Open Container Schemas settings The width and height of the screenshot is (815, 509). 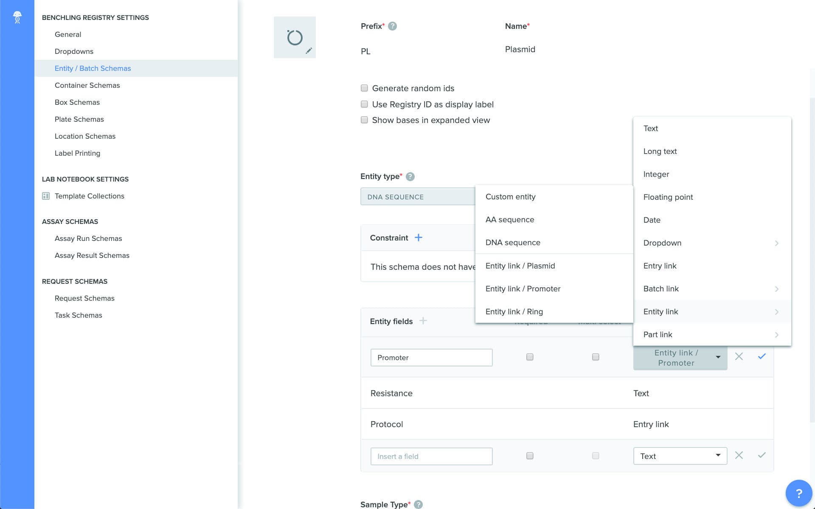pyautogui.click(x=87, y=85)
